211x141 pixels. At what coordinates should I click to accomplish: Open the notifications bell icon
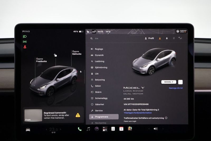(167, 38)
